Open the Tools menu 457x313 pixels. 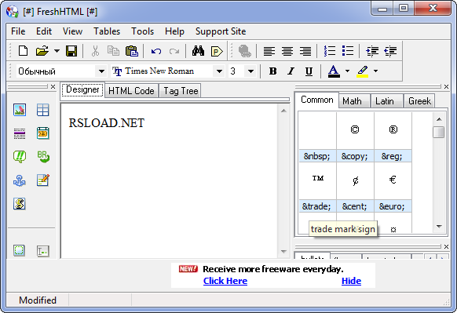(x=143, y=31)
